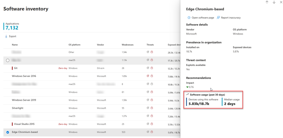The width and height of the screenshot is (283, 138).
Task: Open the Git row
Action: click(x=92, y=68)
